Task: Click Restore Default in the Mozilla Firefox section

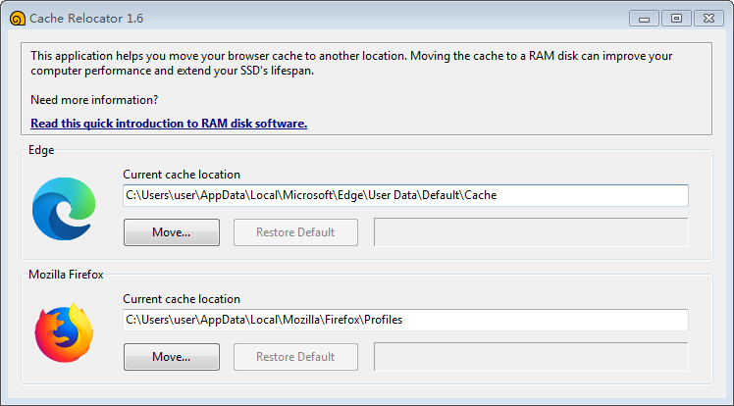Action: [x=295, y=357]
